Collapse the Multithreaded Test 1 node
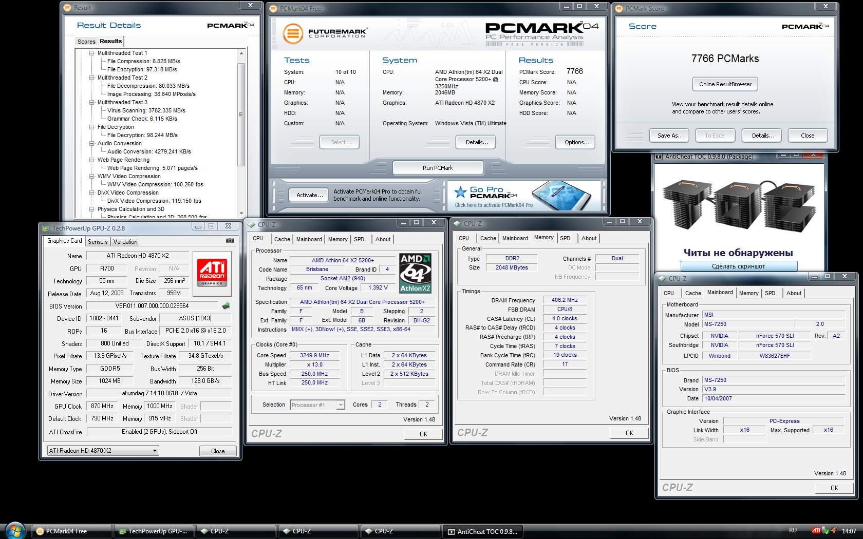 coord(92,53)
